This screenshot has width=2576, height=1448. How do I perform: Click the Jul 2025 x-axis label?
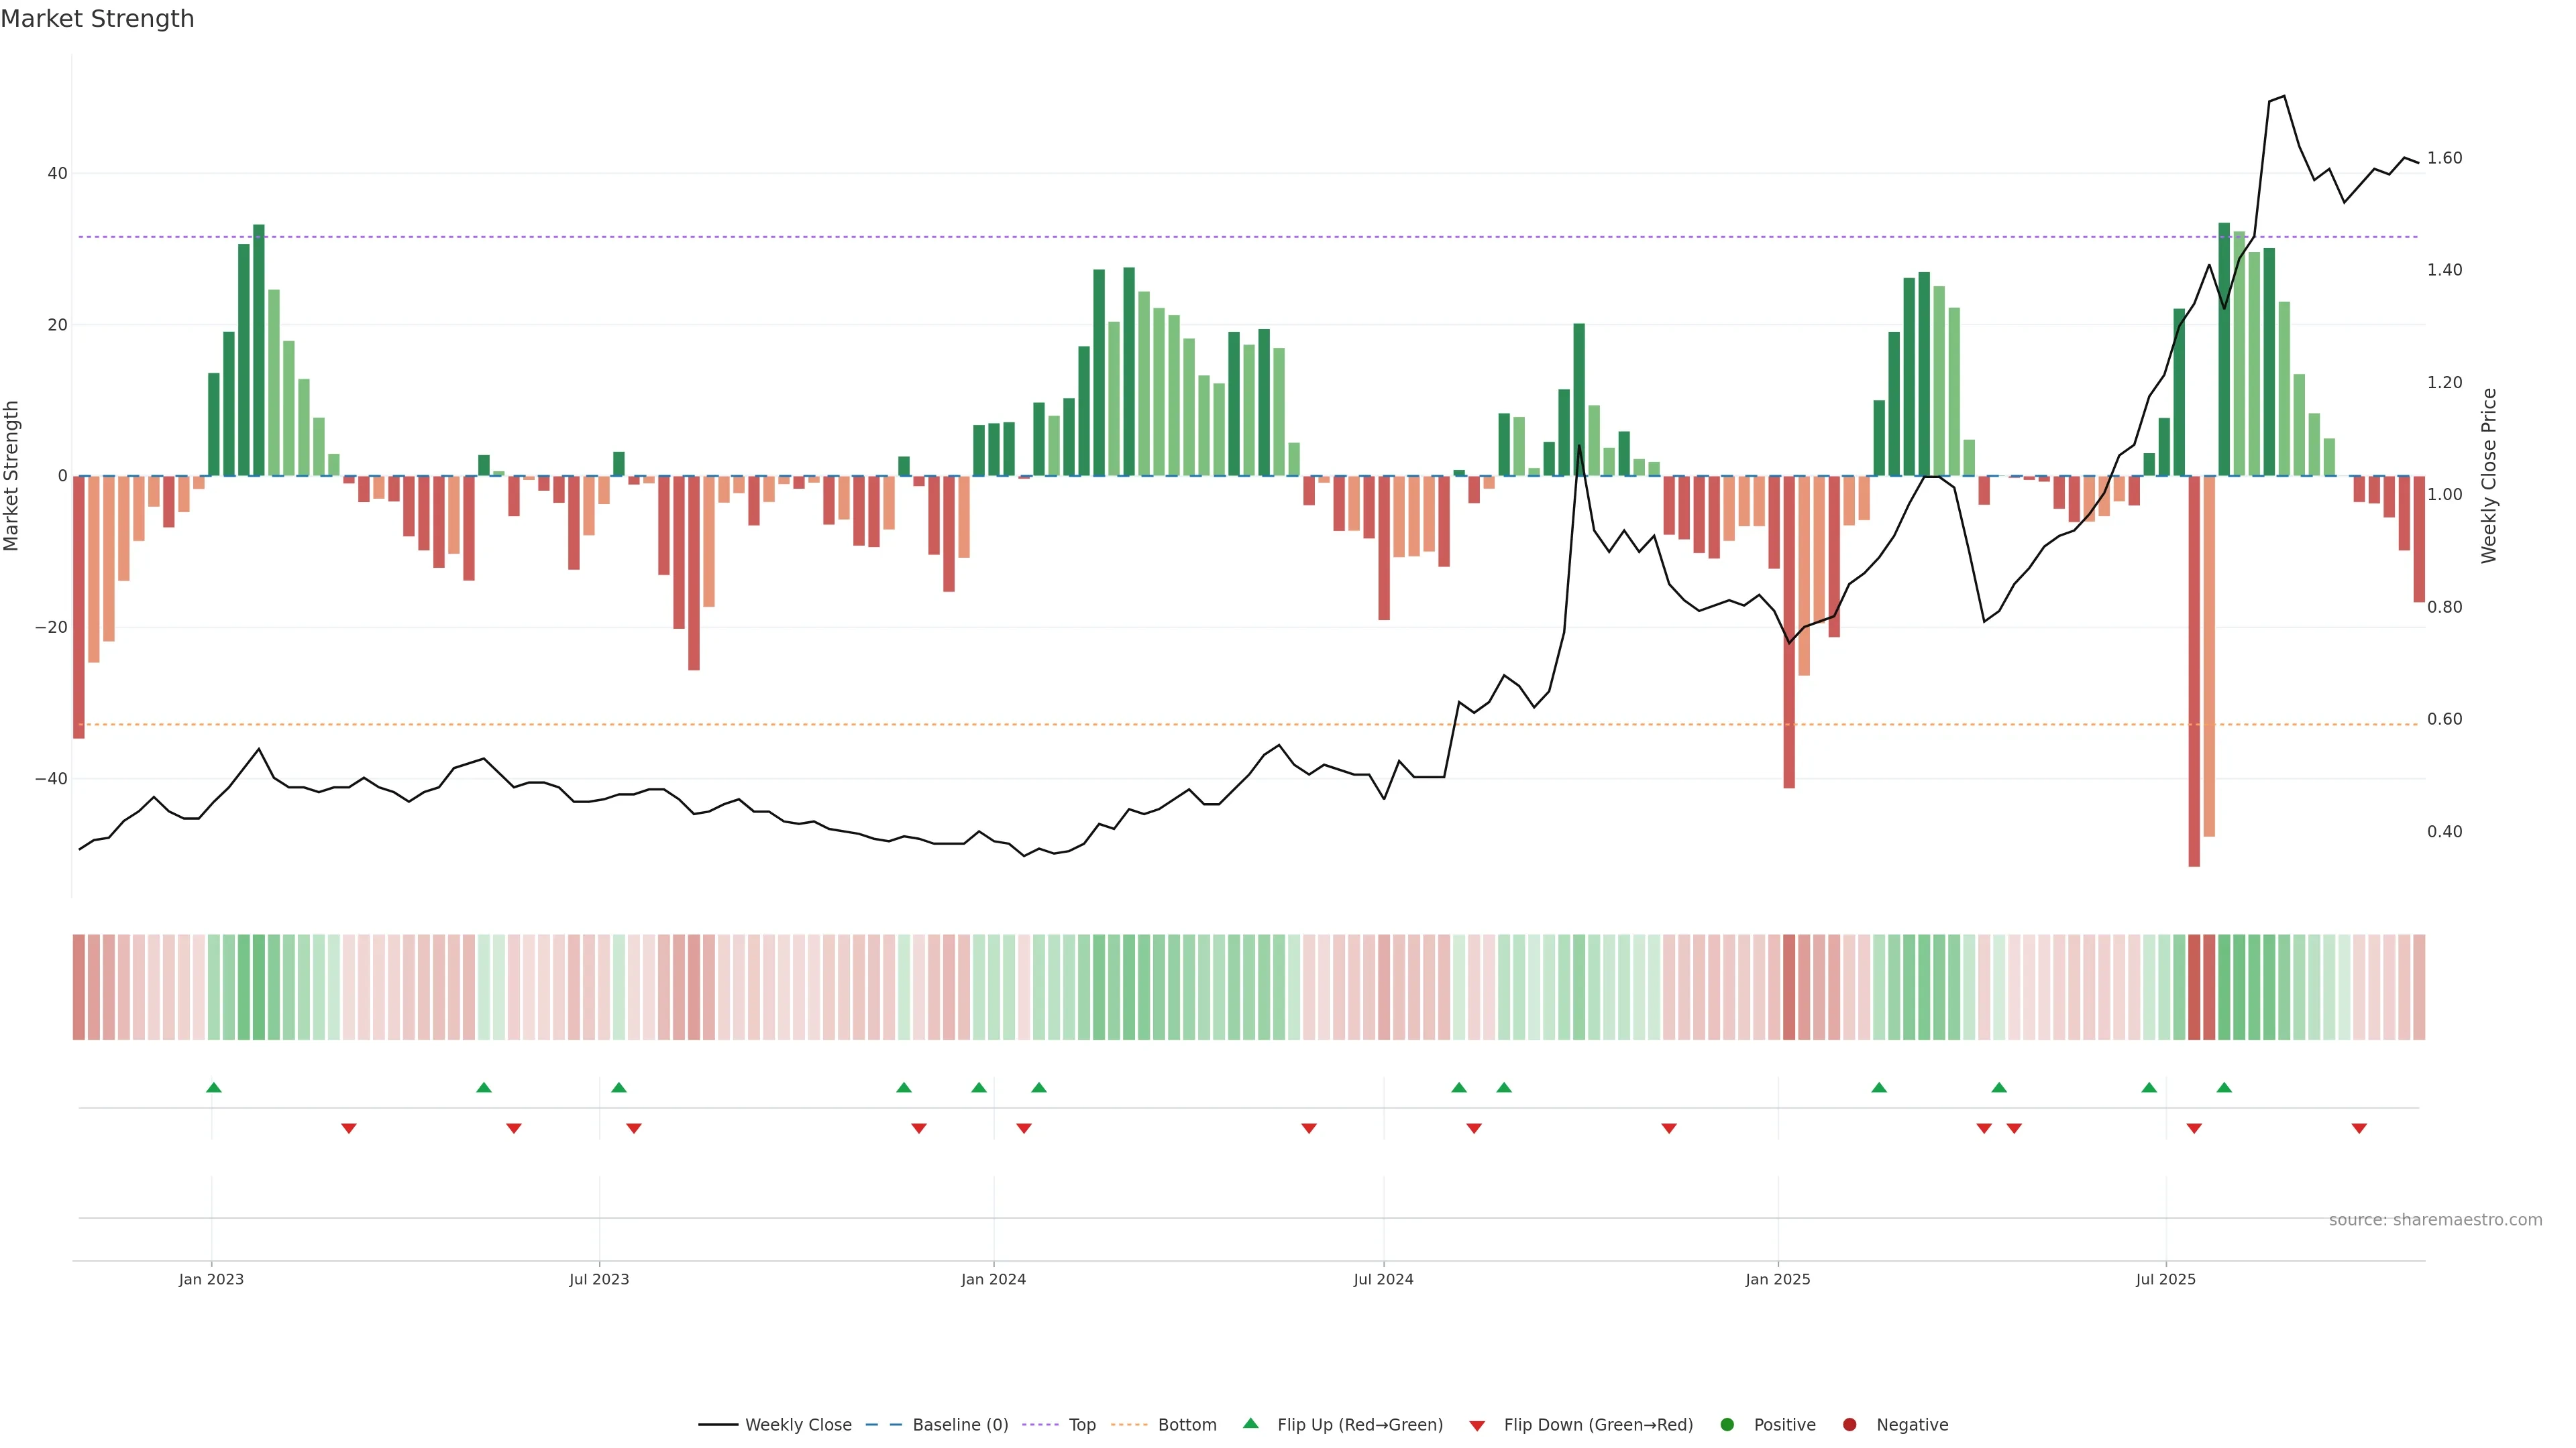(x=2165, y=1279)
